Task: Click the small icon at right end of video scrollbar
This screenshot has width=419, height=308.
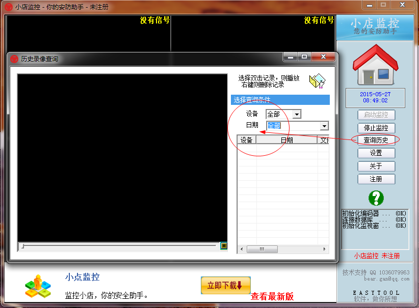Action: tap(224, 246)
